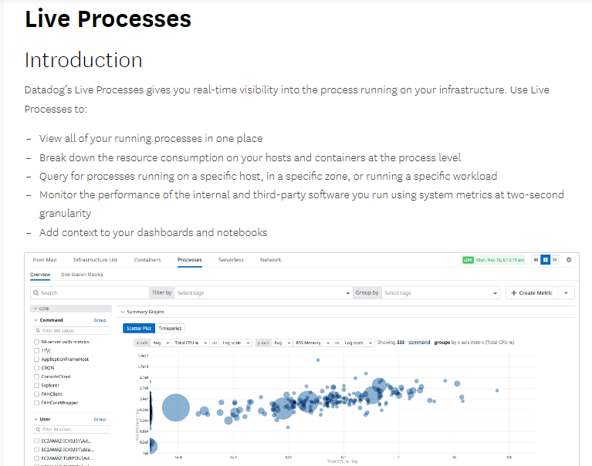Open the Total CPU % metric dropdown

tap(191, 343)
